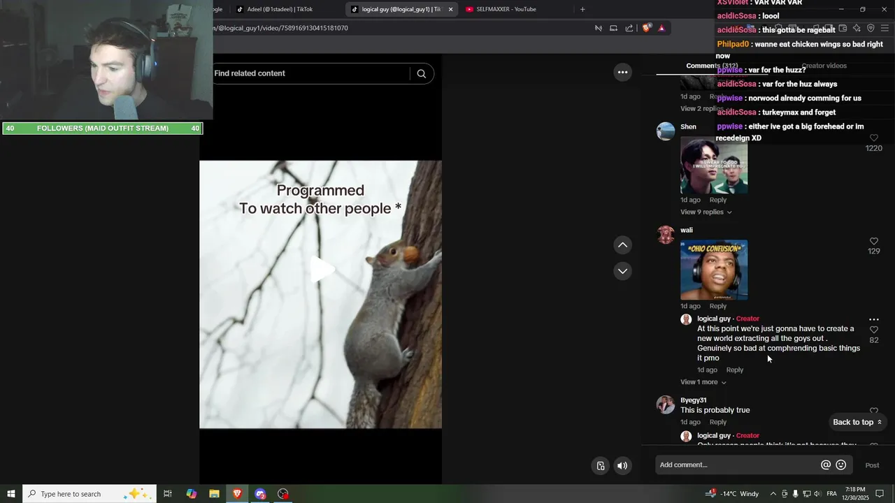Insert mention with @ icon
895x503 pixels.
(x=826, y=465)
